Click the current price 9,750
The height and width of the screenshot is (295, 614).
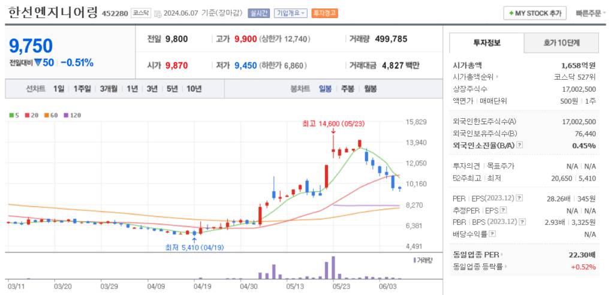(31, 46)
